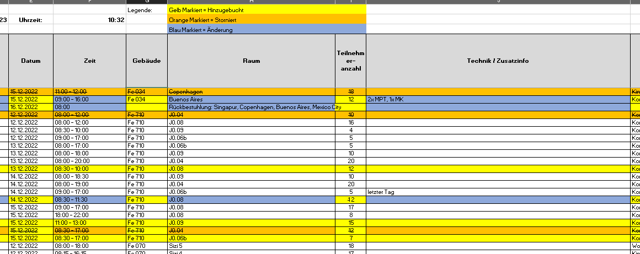Click the "18:00 - 22:00" time cell
The width and height of the screenshot is (640, 254).
[x=89, y=215]
